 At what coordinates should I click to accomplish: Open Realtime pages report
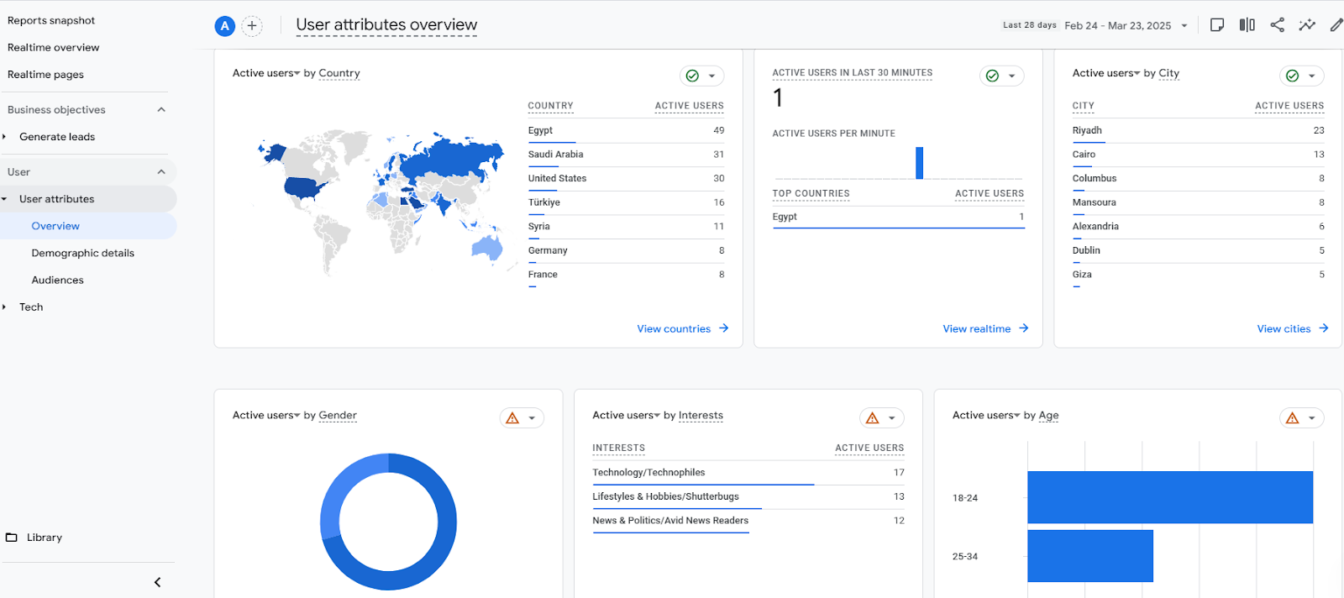pos(45,75)
